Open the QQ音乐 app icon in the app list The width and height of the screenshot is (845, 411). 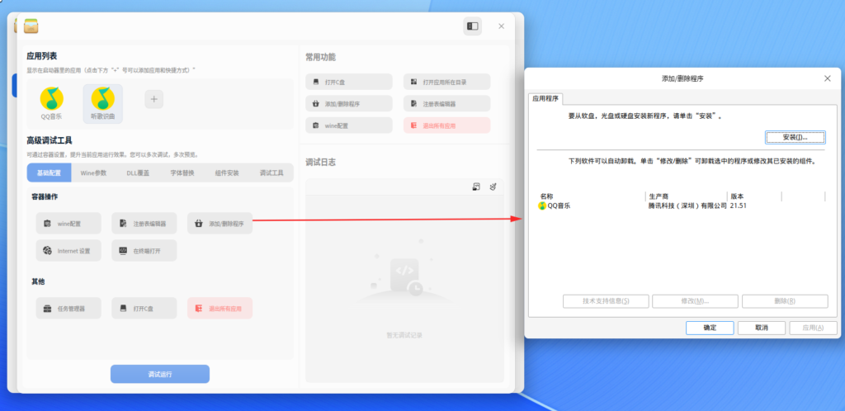coord(52,102)
